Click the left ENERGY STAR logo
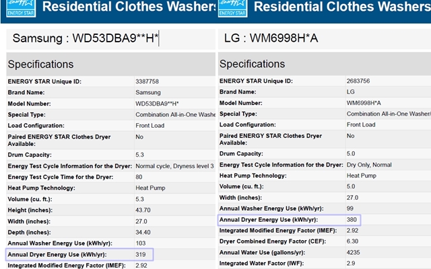This screenshot has height=269, width=431. 21,8
